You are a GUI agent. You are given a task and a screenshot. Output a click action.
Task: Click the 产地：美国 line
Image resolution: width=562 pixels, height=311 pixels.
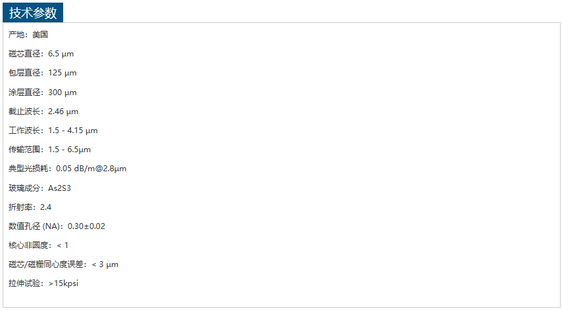coord(28,35)
